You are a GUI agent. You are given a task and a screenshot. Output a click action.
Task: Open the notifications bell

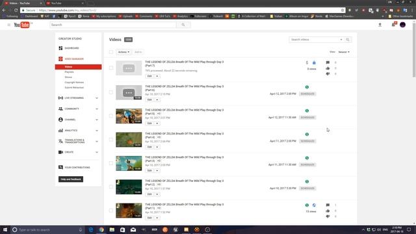point(393,25)
